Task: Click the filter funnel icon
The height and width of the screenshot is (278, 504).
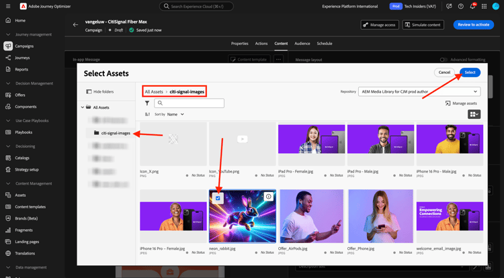Action: point(147,103)
